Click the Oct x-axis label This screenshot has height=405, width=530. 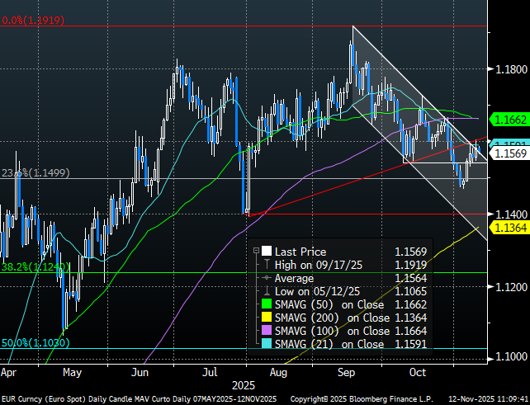tap(418, 373)
